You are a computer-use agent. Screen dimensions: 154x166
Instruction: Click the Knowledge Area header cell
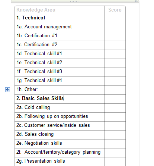60,10
